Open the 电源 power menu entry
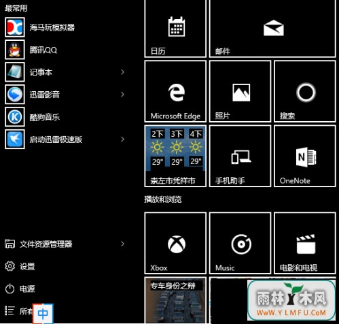The height and width of the screenshot is (324, 339). click(27, 289)
